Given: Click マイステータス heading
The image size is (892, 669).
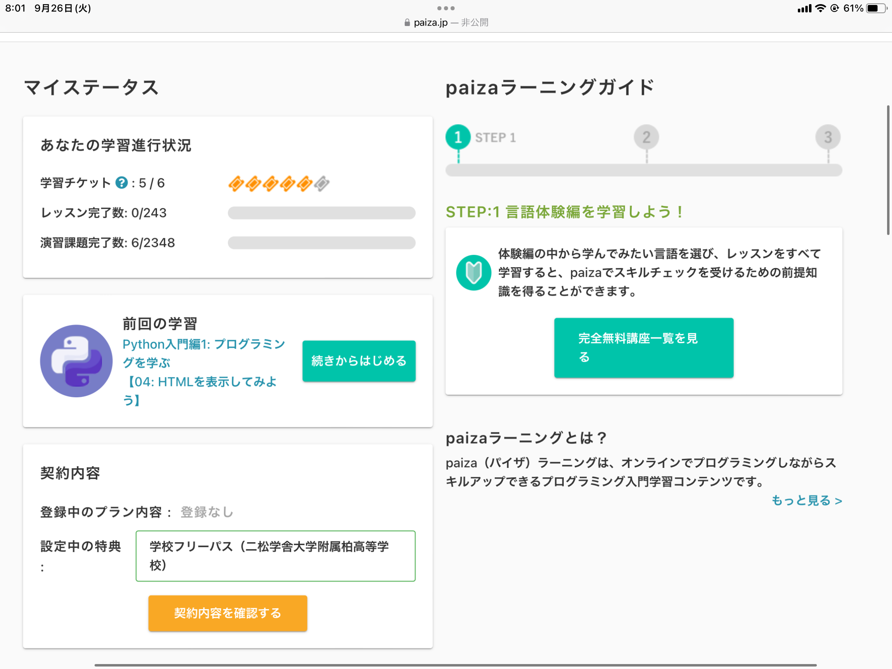Looking at the screenshot, I should pos(91,88).
